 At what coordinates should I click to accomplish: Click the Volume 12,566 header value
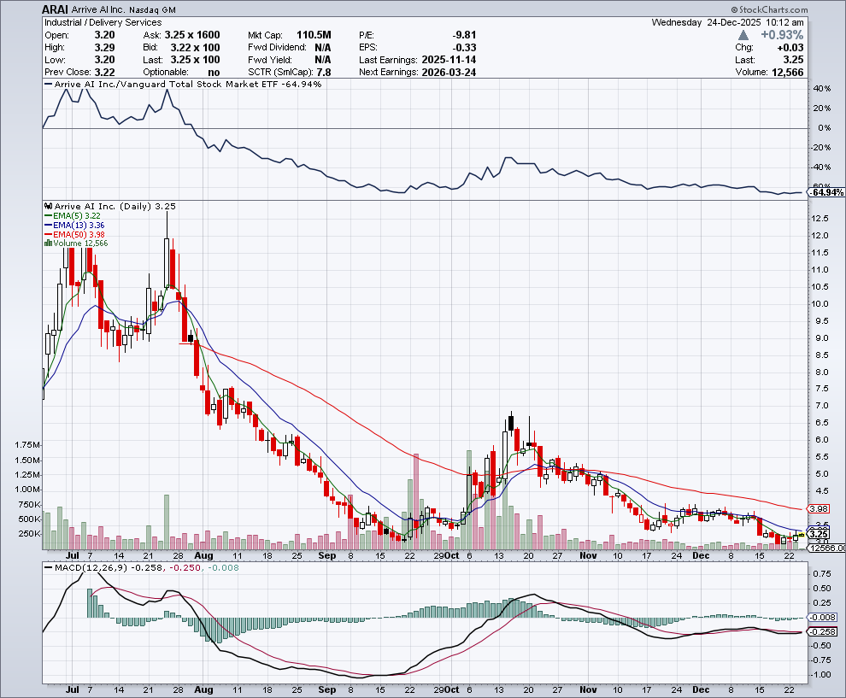pos(787,73)
